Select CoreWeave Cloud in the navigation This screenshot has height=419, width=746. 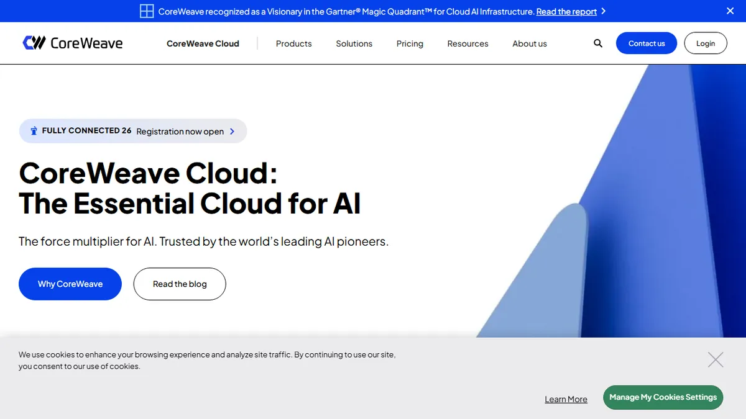pyautogui.click(x=203, y=43)
